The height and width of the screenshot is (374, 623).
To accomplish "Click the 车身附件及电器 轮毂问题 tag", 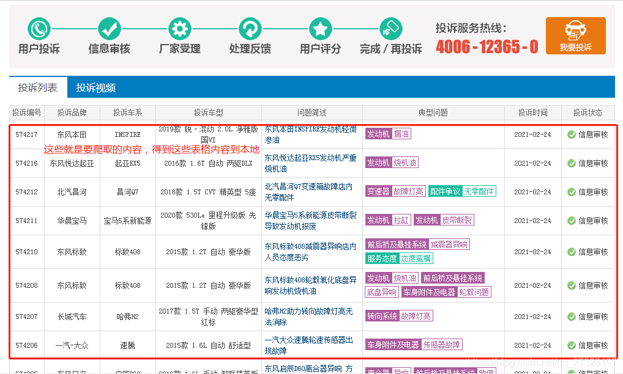I will (447, 292).
